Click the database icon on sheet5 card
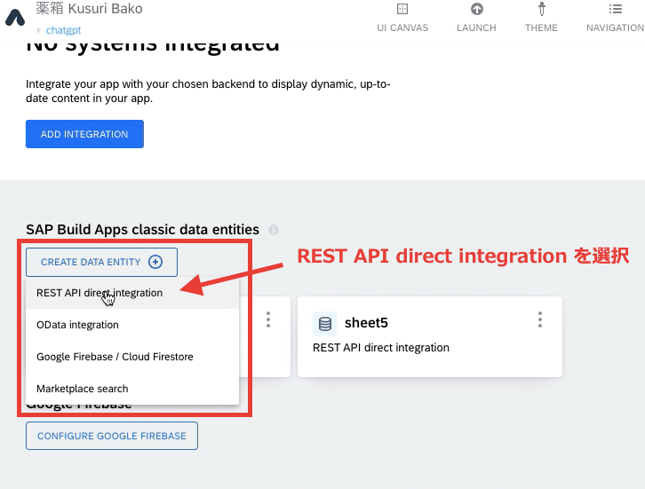The width and height of the screenshot is (645, 489). [325, 323]
